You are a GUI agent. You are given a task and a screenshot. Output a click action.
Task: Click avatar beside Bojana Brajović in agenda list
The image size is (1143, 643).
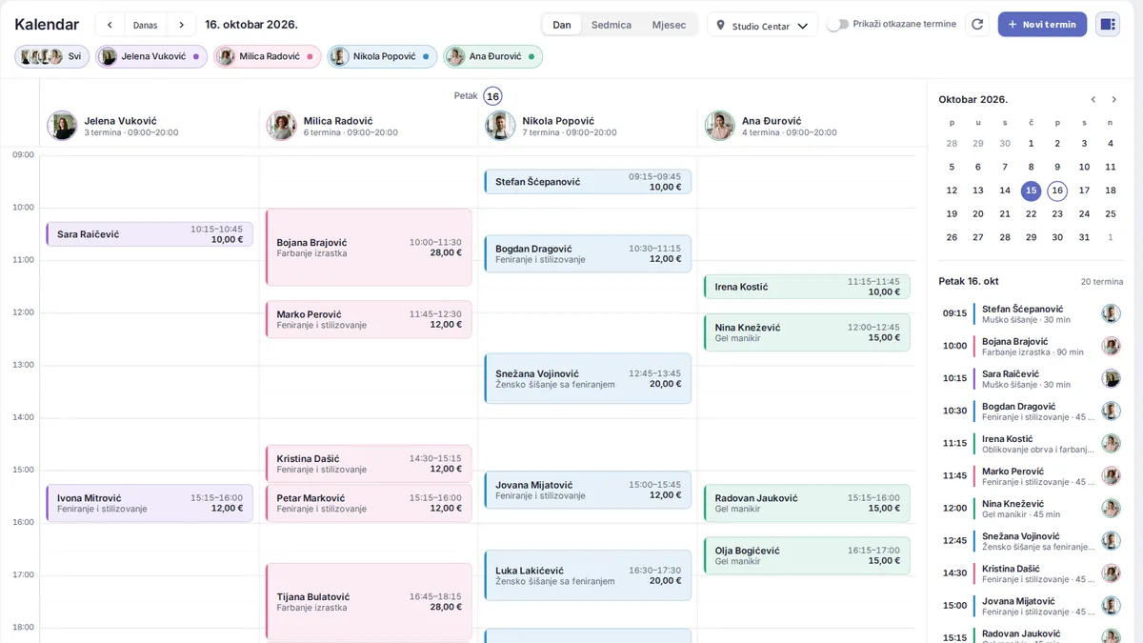pos(1111,346)
